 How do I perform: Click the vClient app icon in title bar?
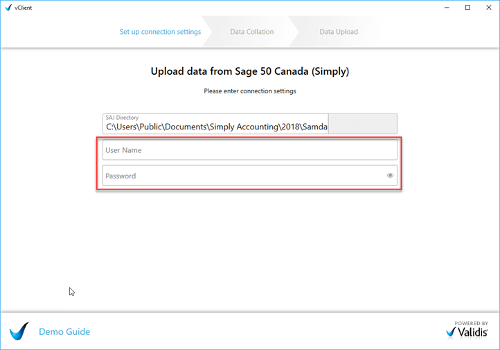(8, 8)
